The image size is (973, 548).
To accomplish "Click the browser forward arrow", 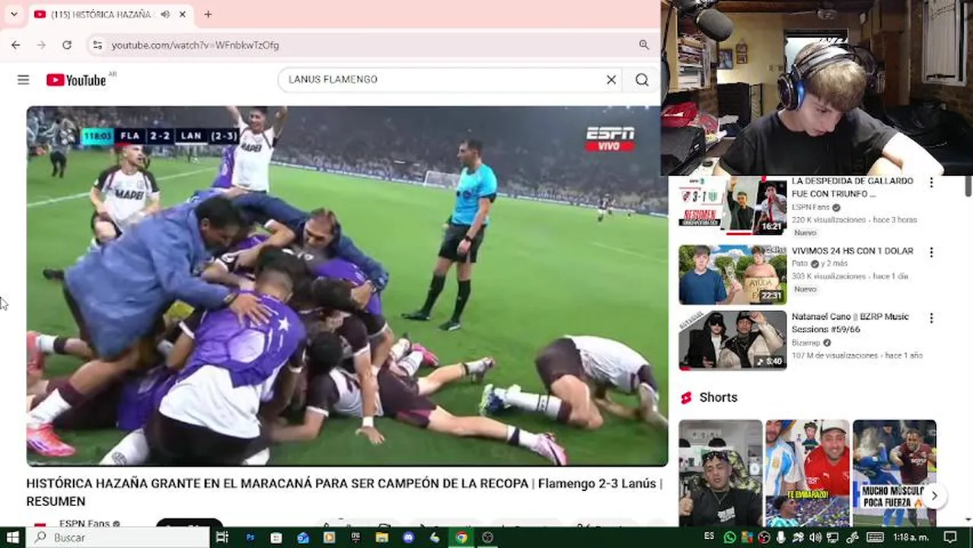I will pyautogui.click(x=41, y=45).
